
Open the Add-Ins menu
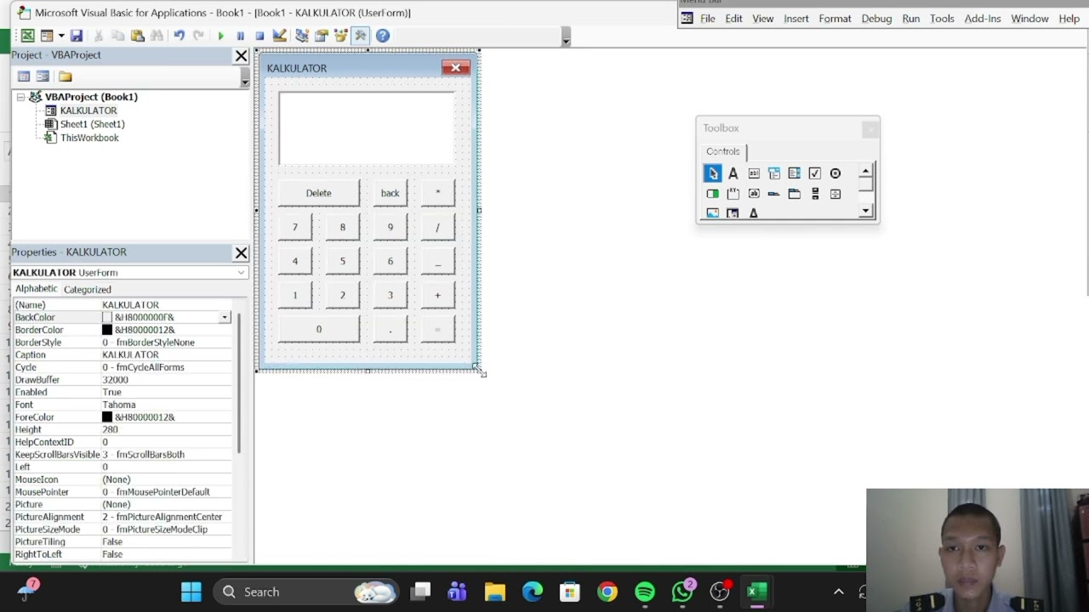983,19
